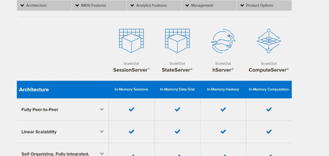Click the SessionServer grid cube icon
This screenshot has width=329, height=156.
131,41
